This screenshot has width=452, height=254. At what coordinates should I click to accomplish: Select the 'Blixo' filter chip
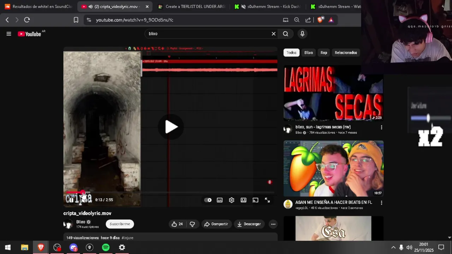point(309,53)
